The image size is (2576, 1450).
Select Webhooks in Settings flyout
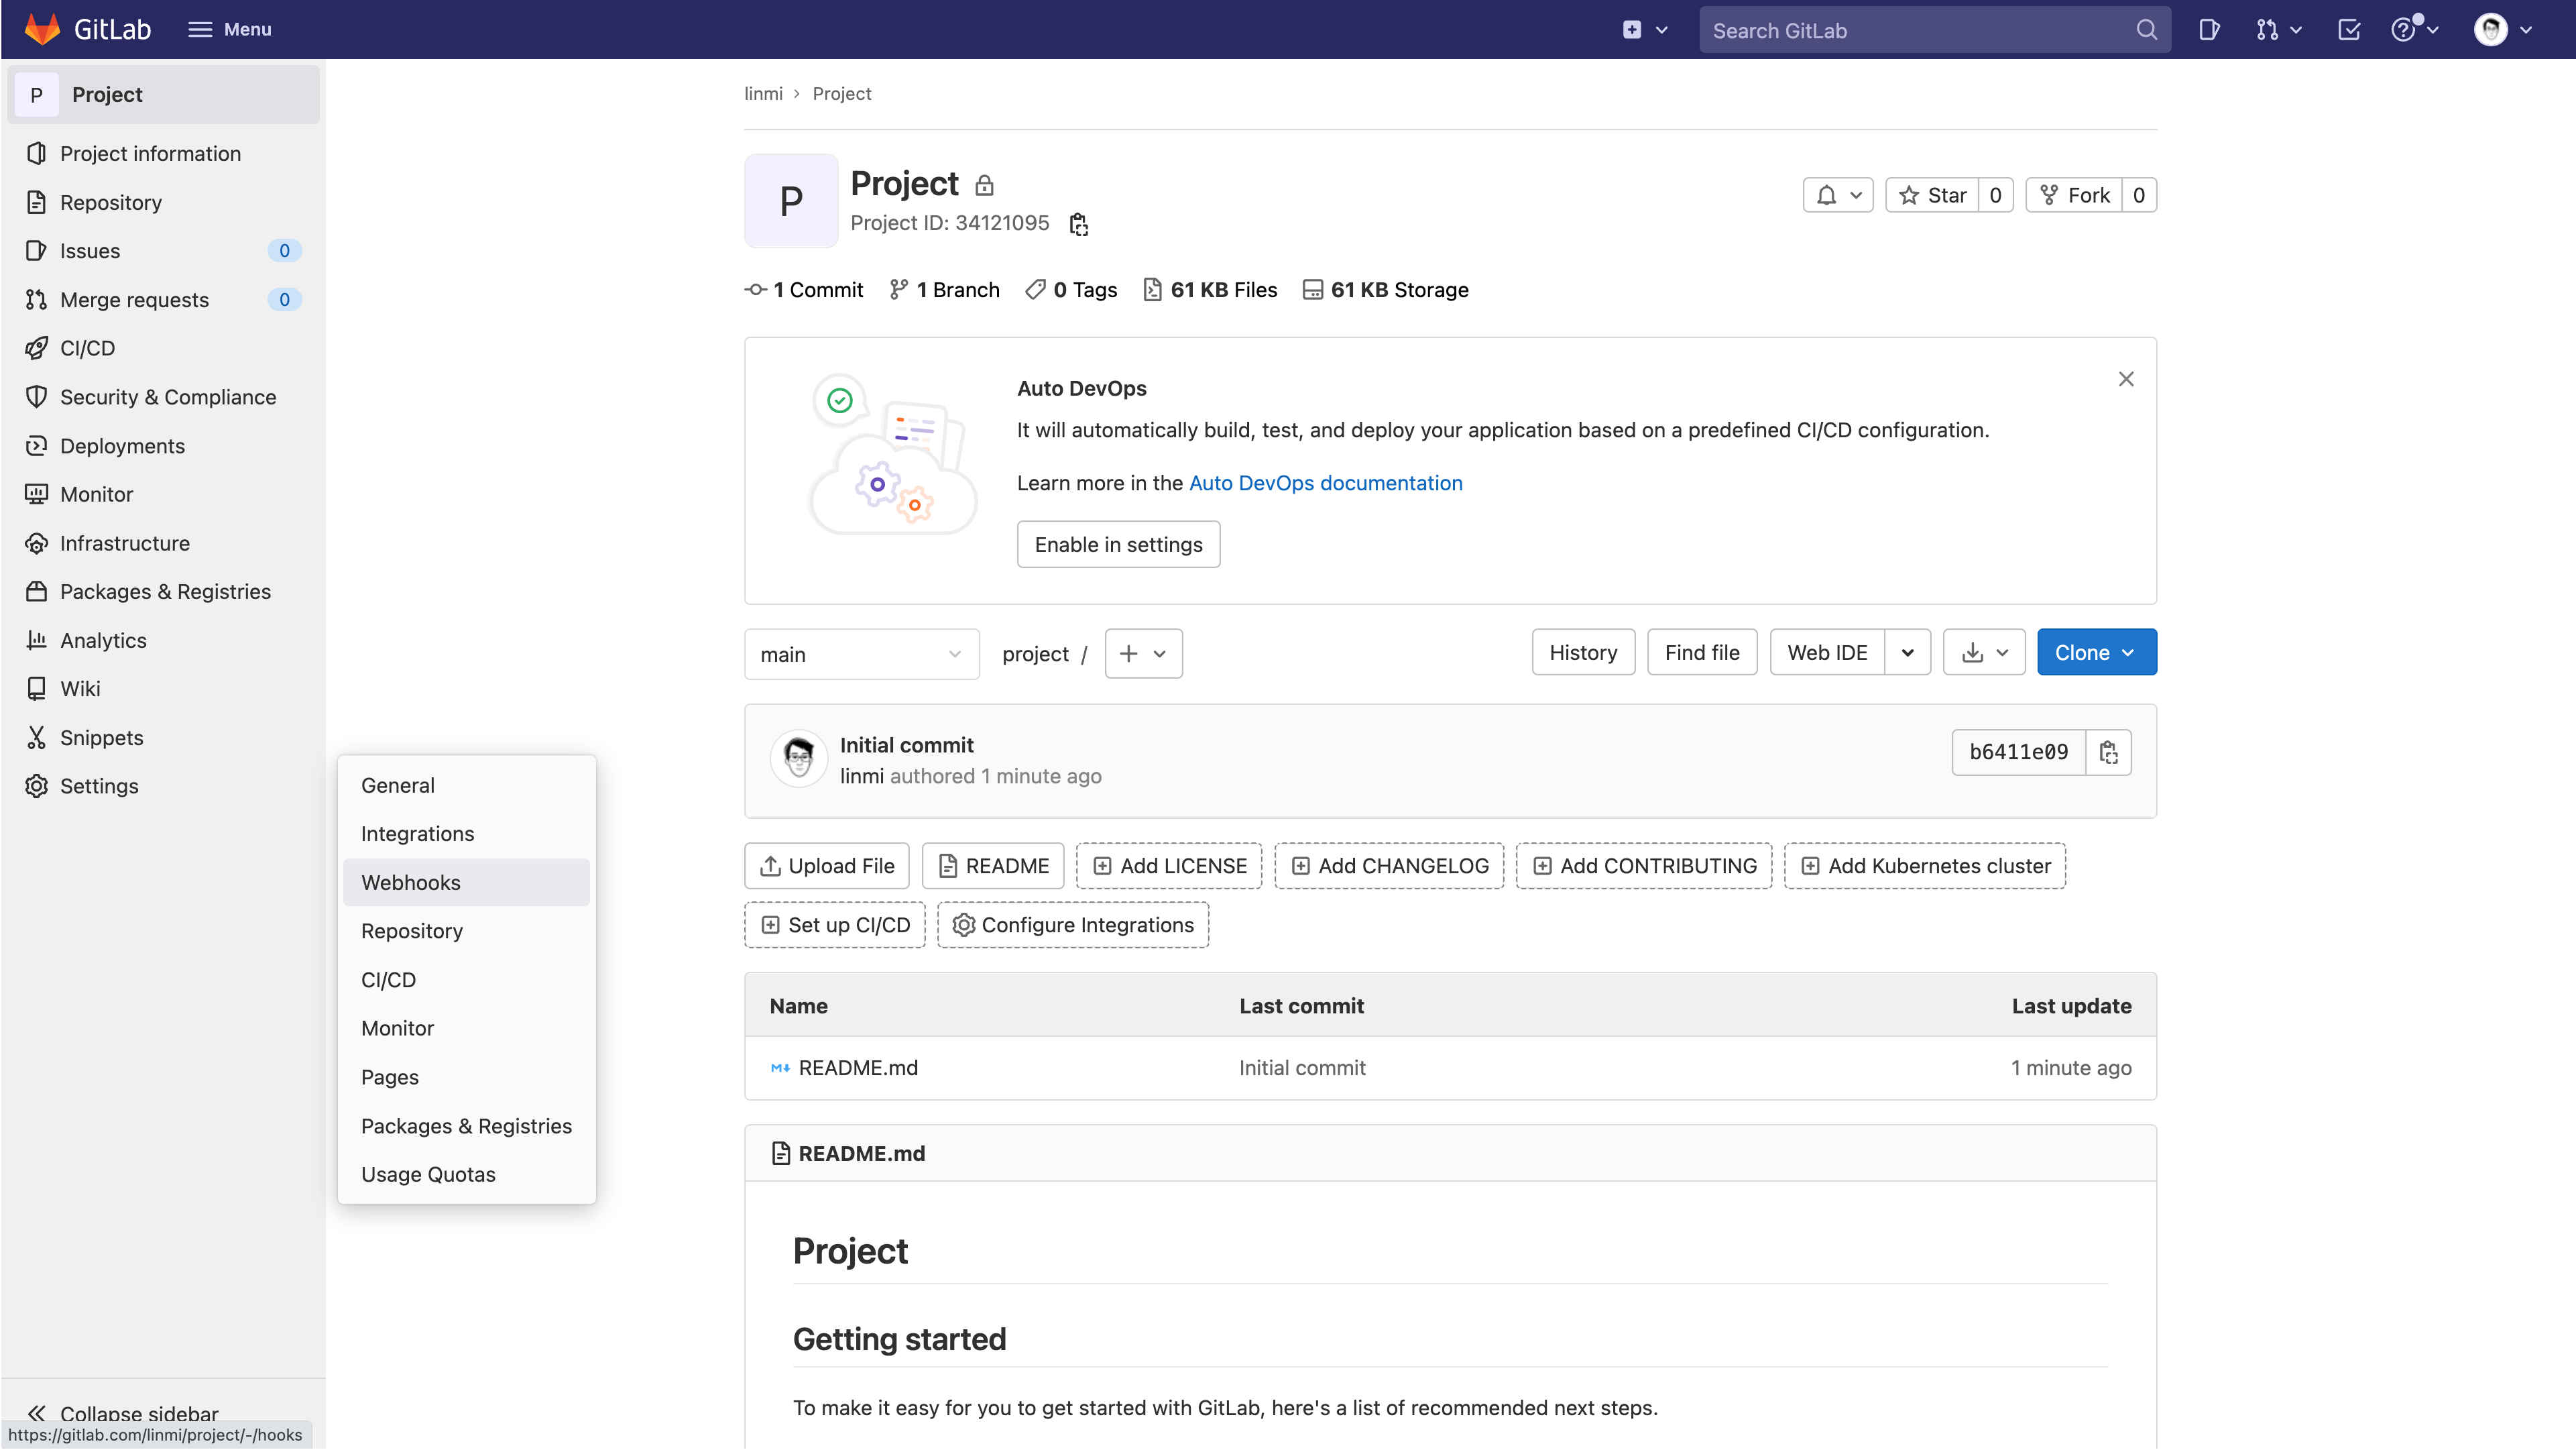point(466,883)
